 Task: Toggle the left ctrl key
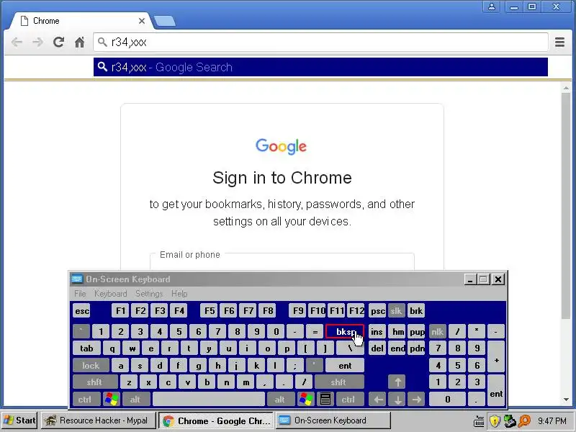pyautogui.click(x=86, y=400)
